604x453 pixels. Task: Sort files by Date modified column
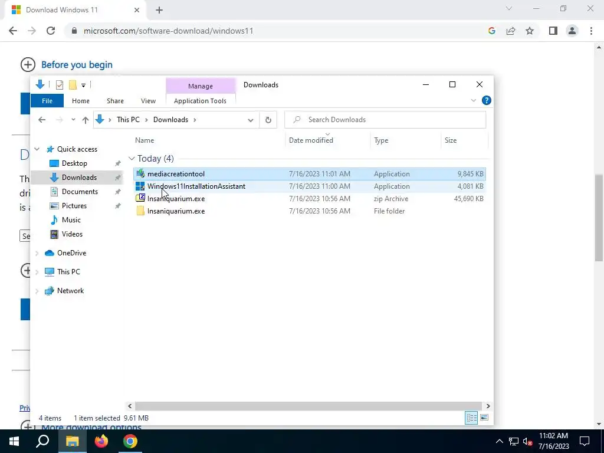tap(311, 140)
